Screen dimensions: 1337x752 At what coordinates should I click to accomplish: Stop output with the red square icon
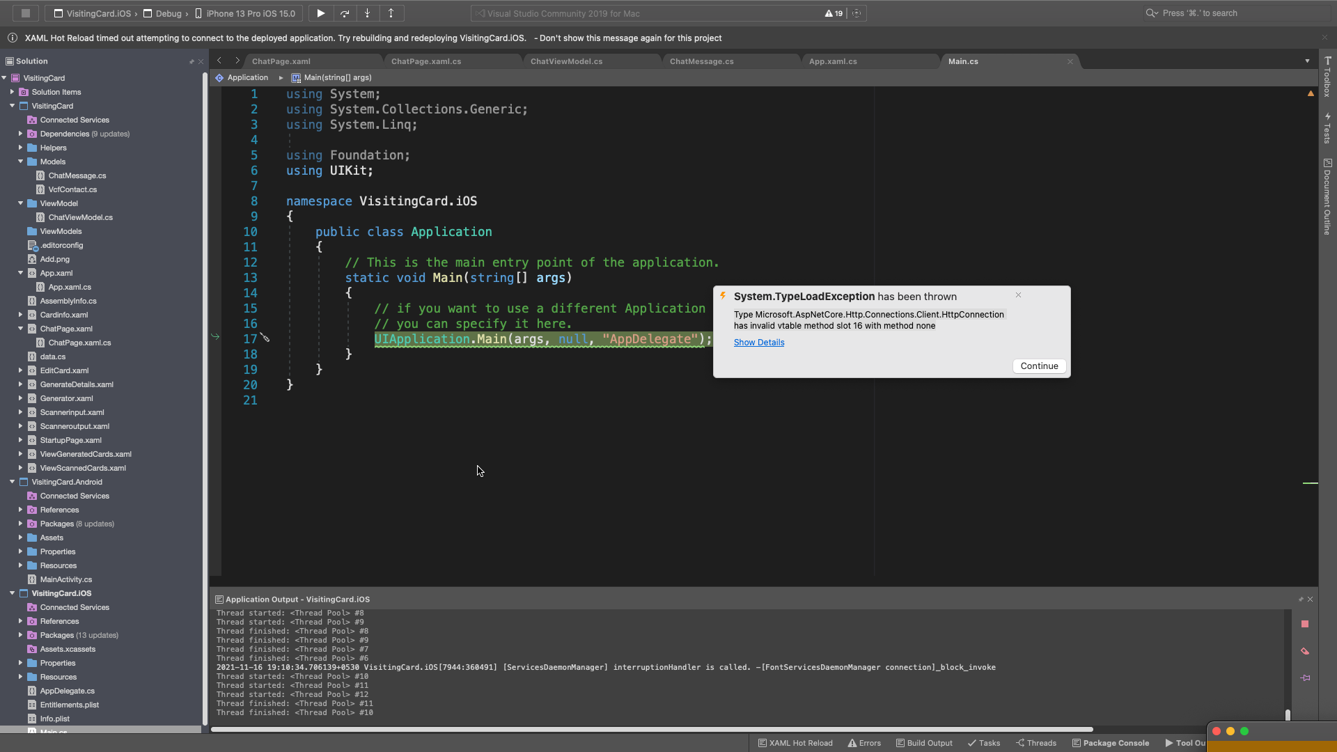click(x=1305, y=625)
